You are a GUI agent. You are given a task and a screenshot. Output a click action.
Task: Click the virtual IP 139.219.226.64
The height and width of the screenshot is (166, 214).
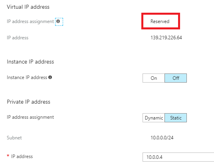(x=166, y=38)
